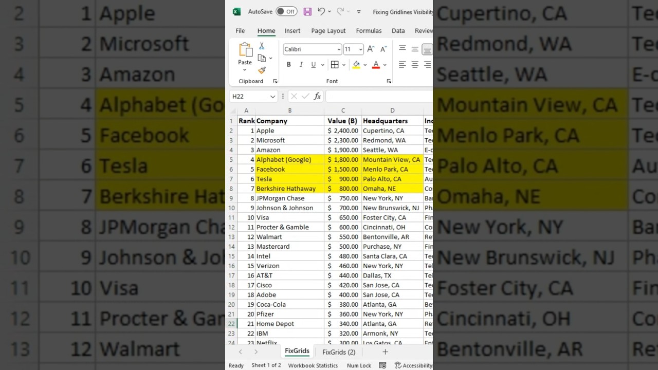Click Align Right icon

click(427, 65)
